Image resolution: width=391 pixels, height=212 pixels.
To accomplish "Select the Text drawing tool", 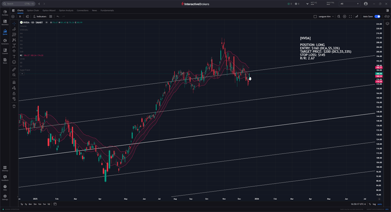I will [14, 56].
